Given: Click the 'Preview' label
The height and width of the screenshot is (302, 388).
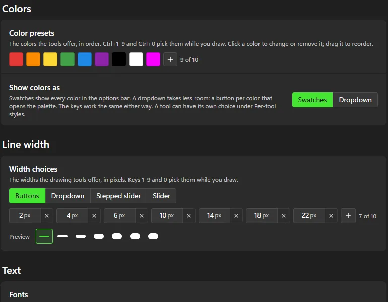Looking at the screenshot, I should pos(19,237).
